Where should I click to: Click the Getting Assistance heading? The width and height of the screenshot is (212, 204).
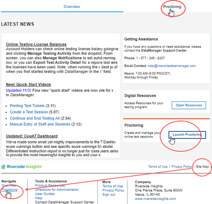tap(141, 39)
